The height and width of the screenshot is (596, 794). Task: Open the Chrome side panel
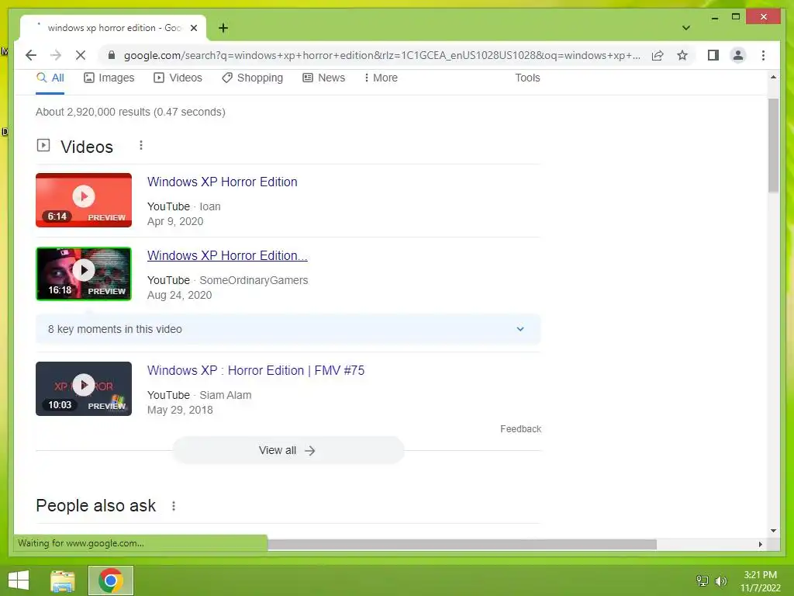pos(713,55)
